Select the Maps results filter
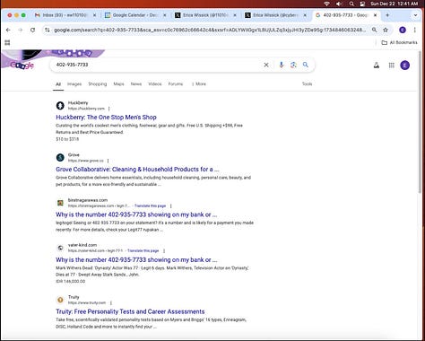Viewport: 425px width, 341px height. (x=118, y=84)
